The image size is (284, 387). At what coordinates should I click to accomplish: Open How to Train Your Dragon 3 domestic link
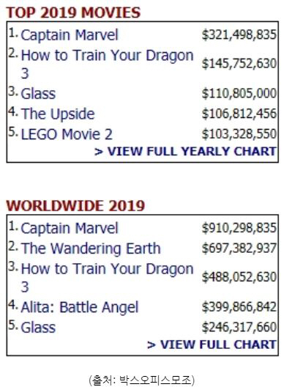pos(107,64)
